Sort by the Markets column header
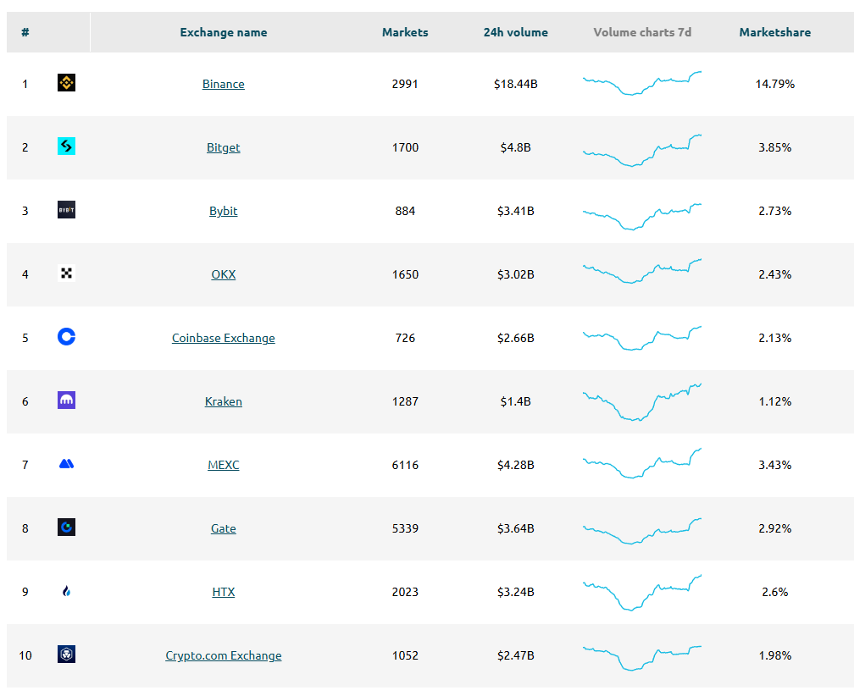This screenshot has width=854, height=696. coord(405,31)
